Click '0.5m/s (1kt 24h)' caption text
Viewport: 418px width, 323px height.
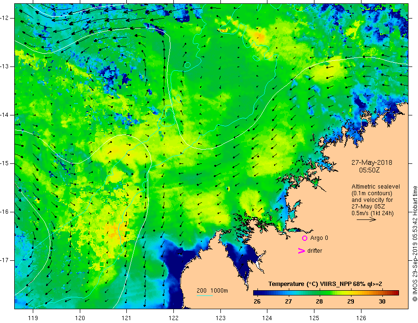(372, 213)
